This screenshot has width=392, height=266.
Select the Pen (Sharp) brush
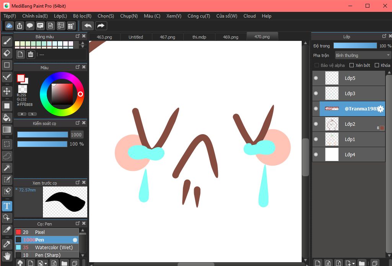[47, 255]
